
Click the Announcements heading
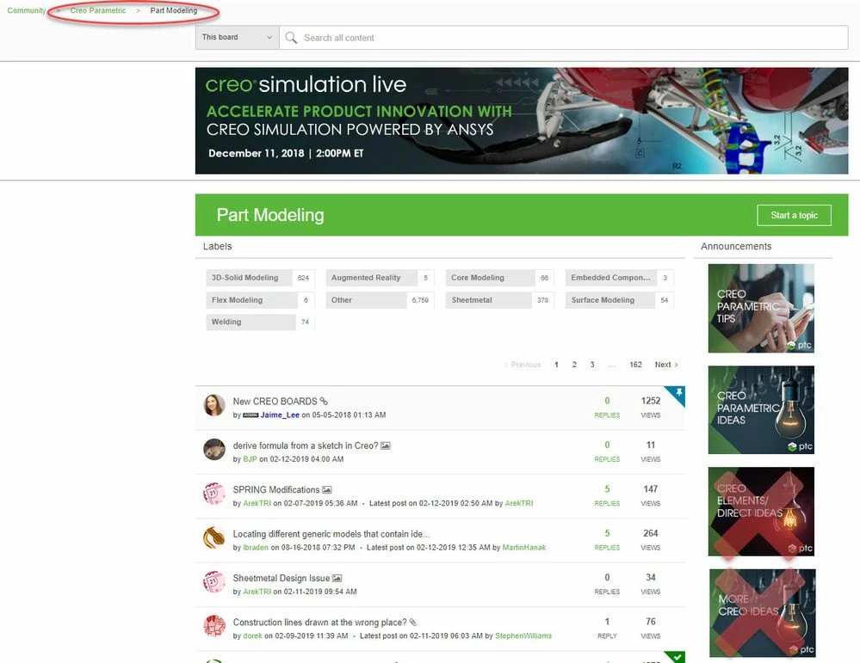736,247
